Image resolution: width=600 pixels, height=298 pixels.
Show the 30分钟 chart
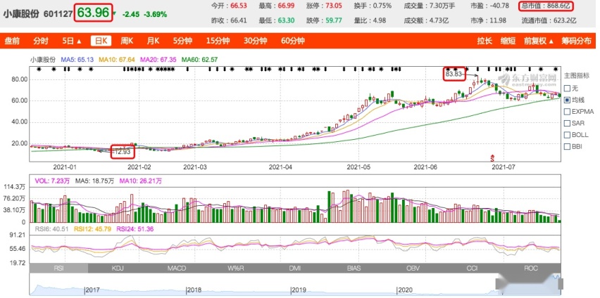tap(255, 41)
